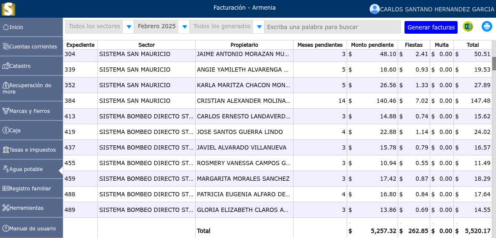Open Manual de usuario help

[x=31, y=229]
